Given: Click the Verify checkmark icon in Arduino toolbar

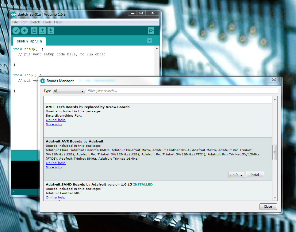Looking at the screenshot, I should point(16,31).
